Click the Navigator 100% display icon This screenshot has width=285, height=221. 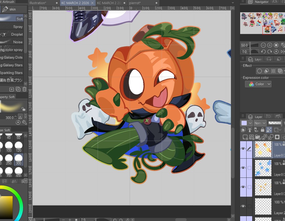point(276,45)
